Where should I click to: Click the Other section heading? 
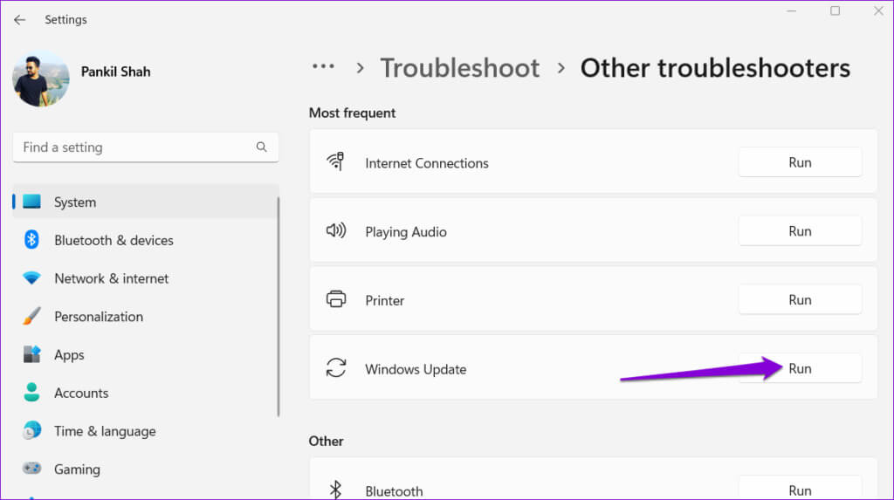(x=327, y=442)
